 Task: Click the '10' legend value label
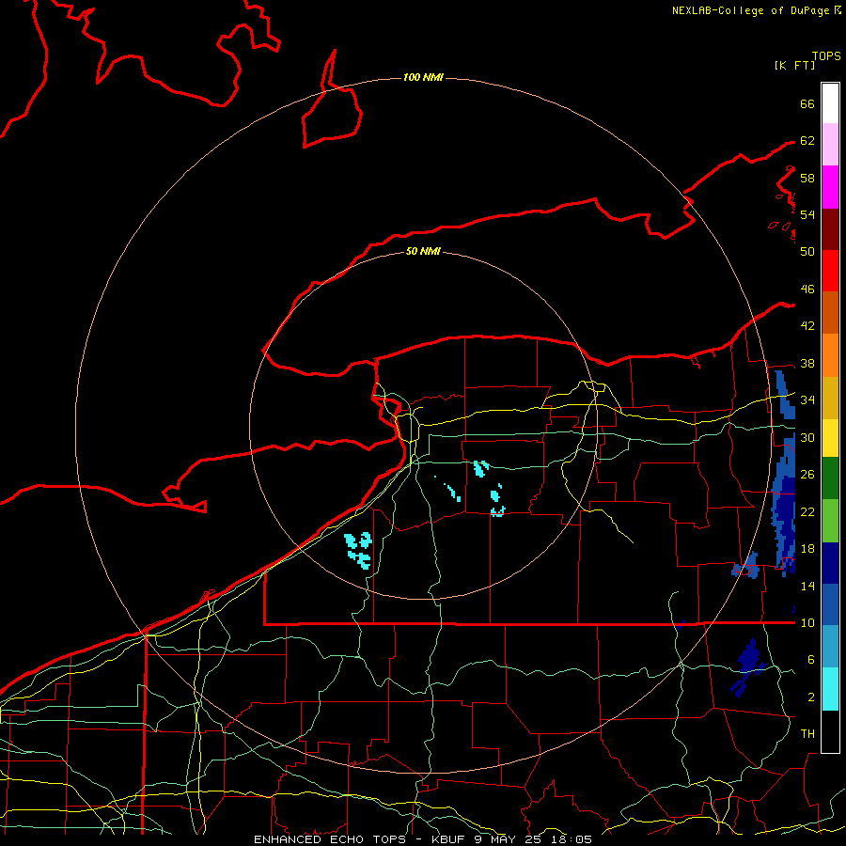(807, 622)
